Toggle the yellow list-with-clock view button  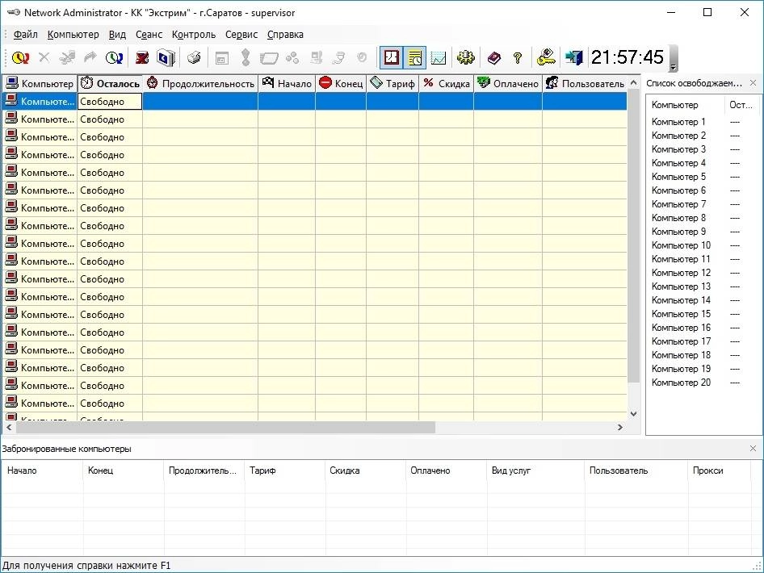pyautogui.click(x=414, y=58)
